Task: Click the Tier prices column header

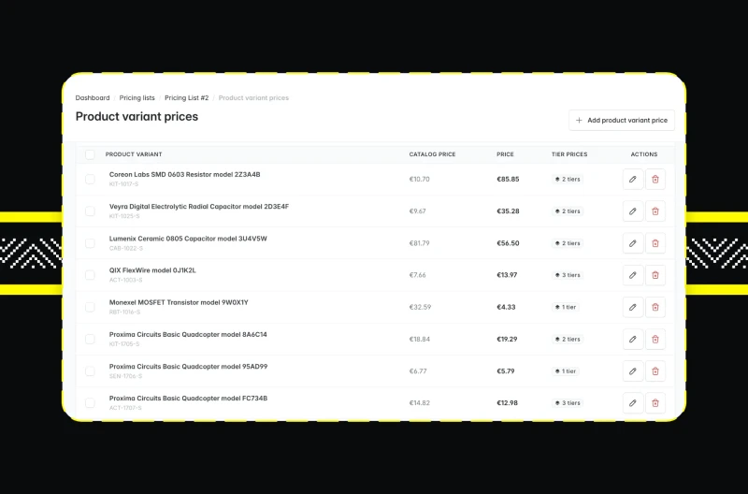Action: [569, 154]
